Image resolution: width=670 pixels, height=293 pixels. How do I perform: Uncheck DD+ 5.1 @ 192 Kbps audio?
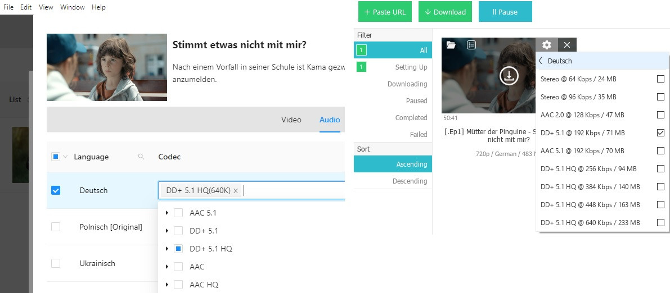(x=660, y=133)
